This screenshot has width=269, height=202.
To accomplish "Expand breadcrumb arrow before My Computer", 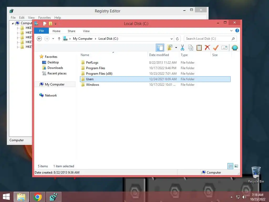I will 70,39.
